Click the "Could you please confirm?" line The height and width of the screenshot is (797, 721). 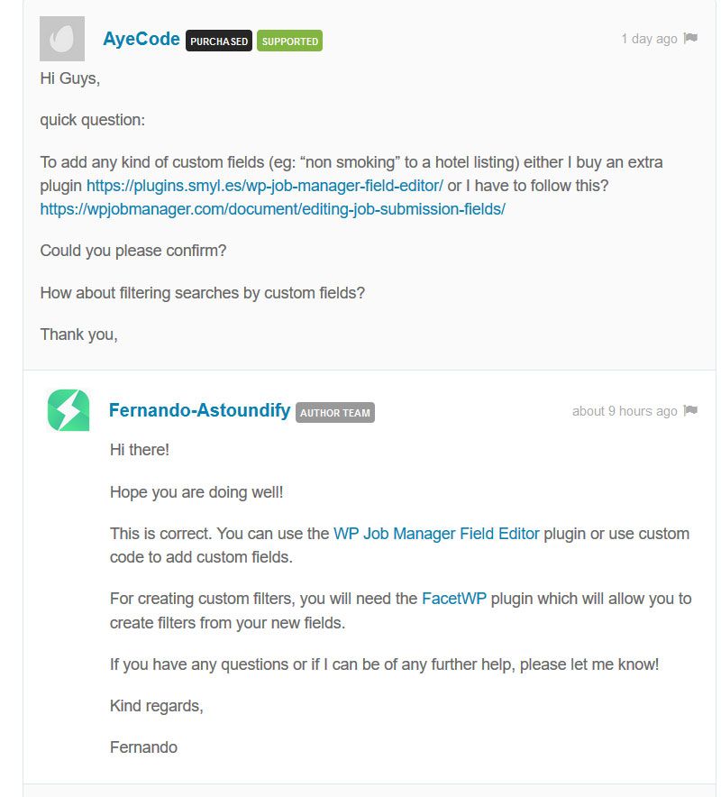[x=133, y=251]
